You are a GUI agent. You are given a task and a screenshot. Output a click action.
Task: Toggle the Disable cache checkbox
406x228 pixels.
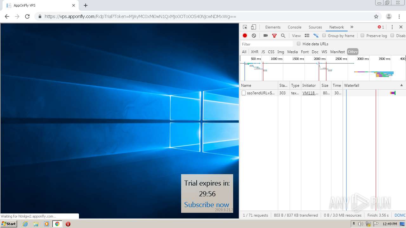coord(392,35)
